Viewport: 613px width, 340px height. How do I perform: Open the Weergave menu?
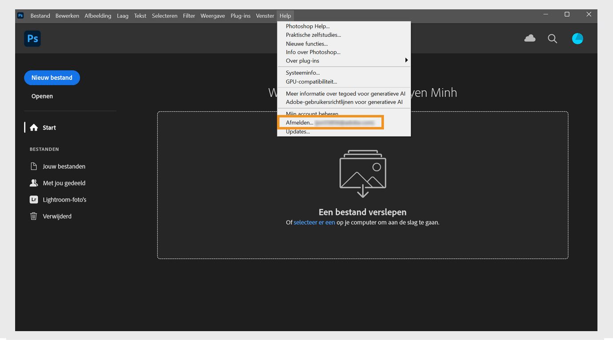pos(212,16)
